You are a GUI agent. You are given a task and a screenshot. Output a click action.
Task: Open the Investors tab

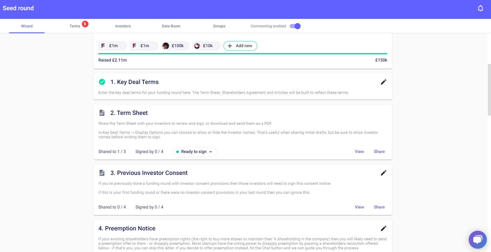(123, 26)
